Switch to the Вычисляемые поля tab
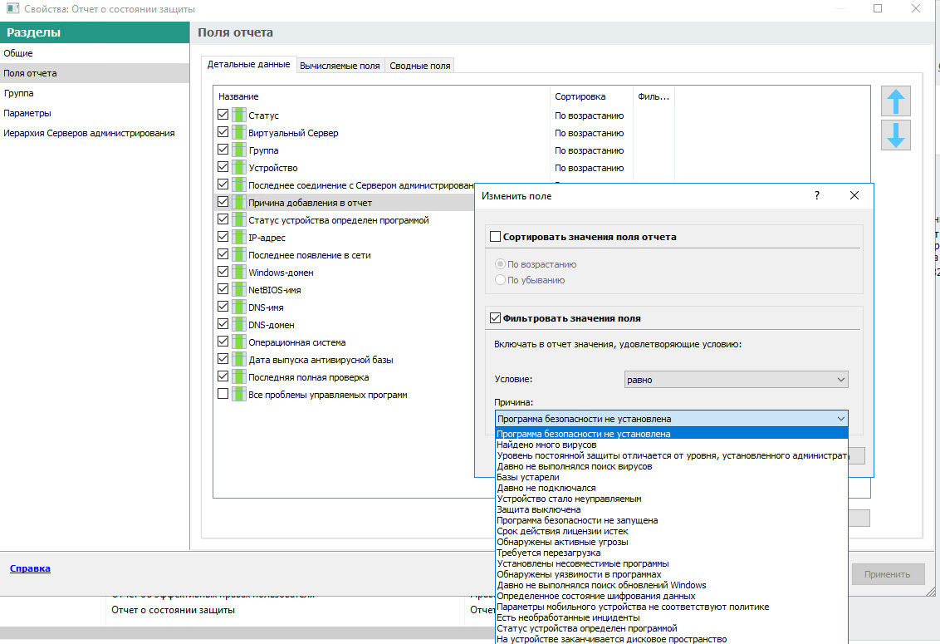Screen dimensions: 940x644 (x=340, y=66)
